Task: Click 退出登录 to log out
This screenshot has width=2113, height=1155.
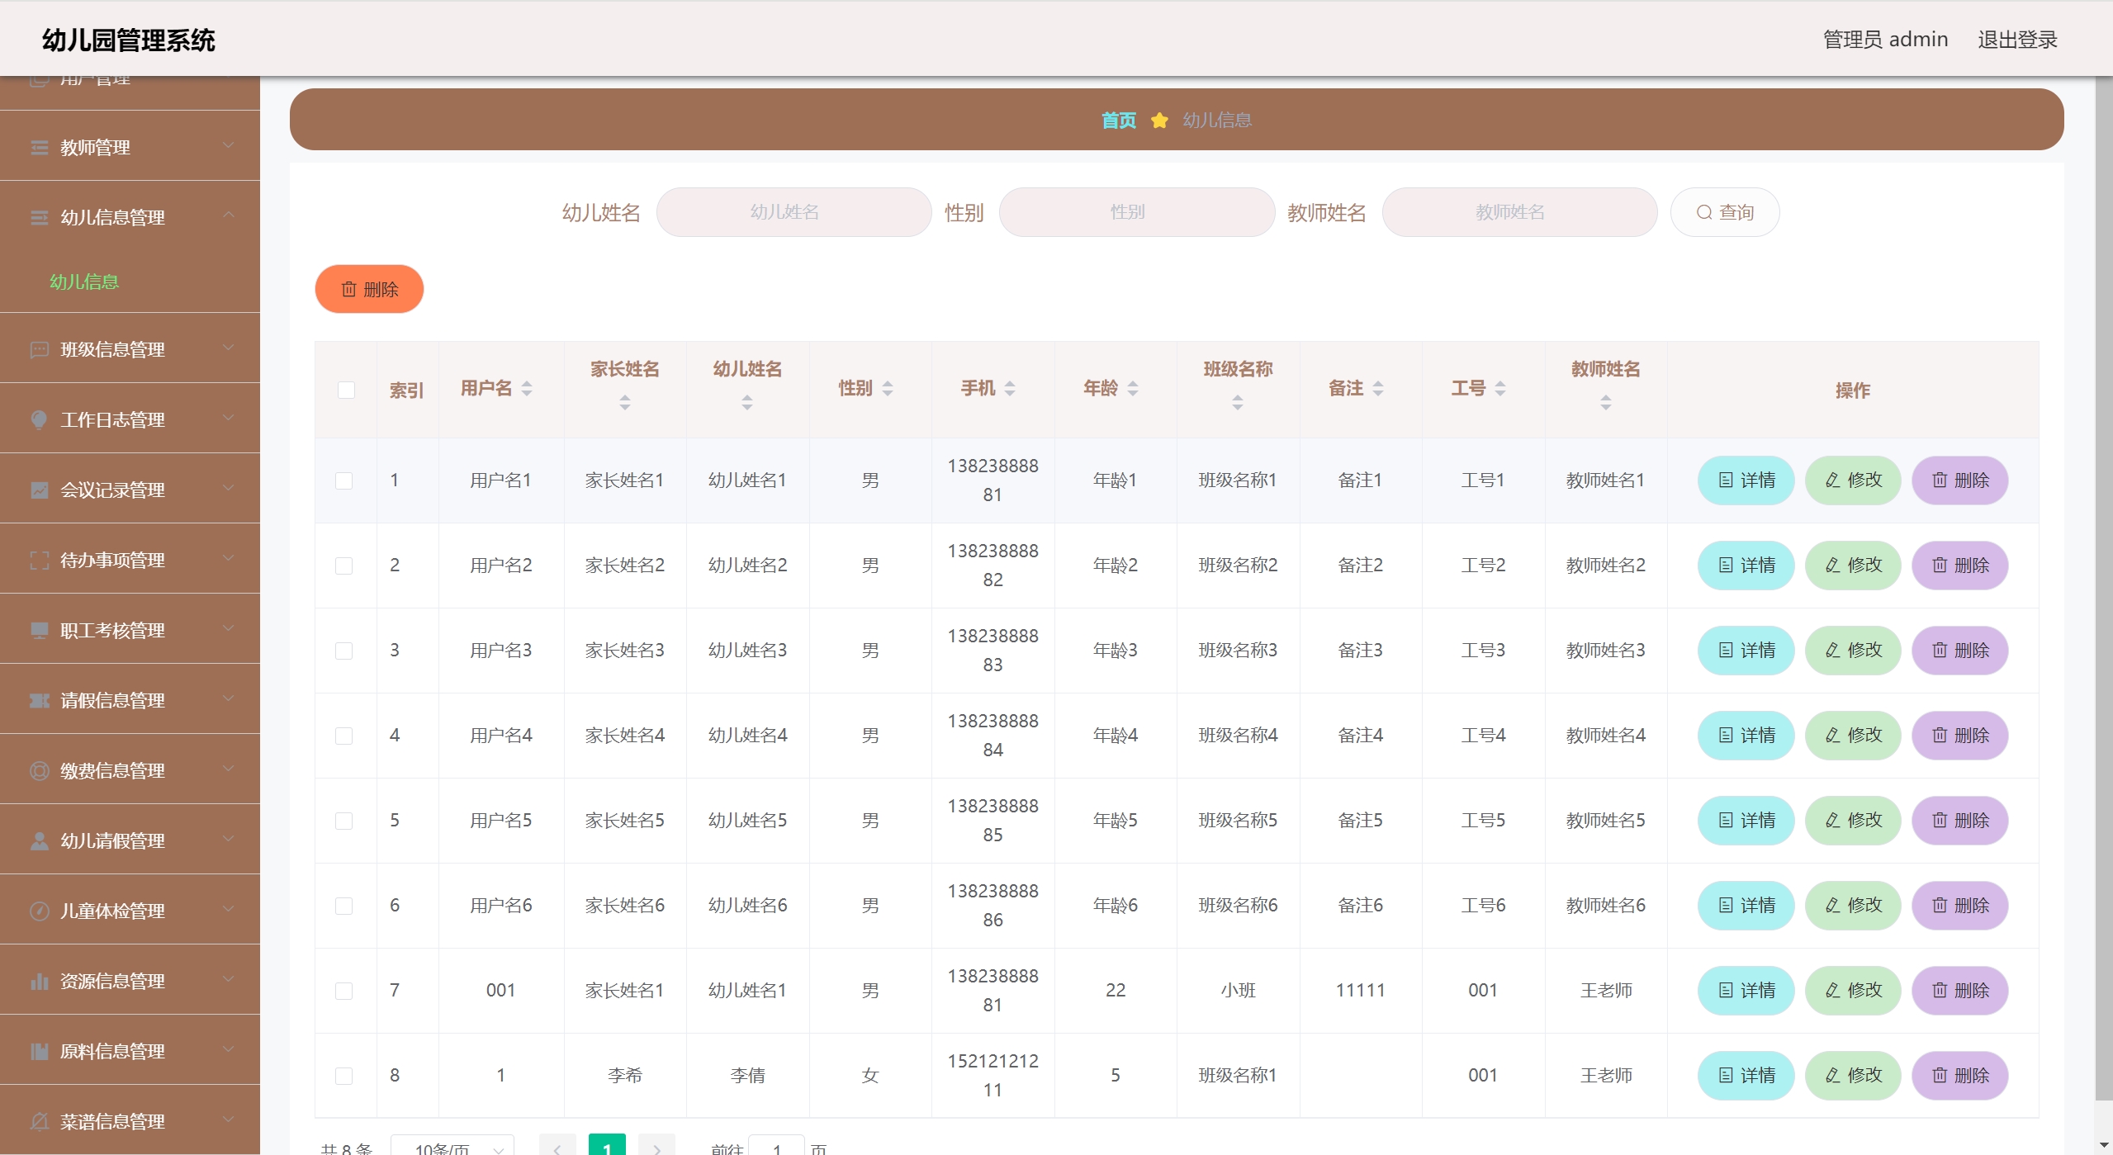Action: [2016, 40]
